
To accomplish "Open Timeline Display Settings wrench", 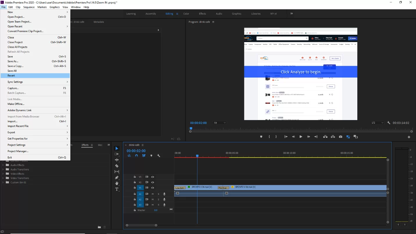I will pyautogui.click(x=159, y=156).
